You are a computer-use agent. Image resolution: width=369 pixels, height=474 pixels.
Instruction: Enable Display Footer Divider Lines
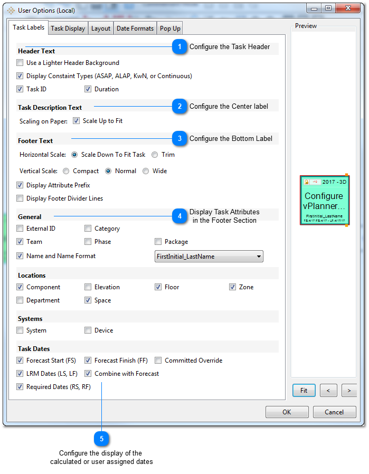pos(20,198)
